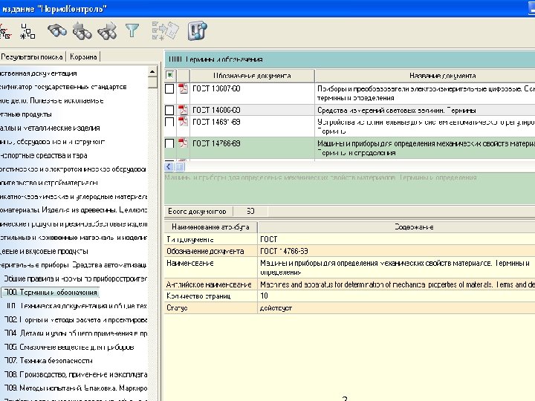Tick checkbox of second document row
The width and height of the screenshot is (535, 401).
(169, 110)
